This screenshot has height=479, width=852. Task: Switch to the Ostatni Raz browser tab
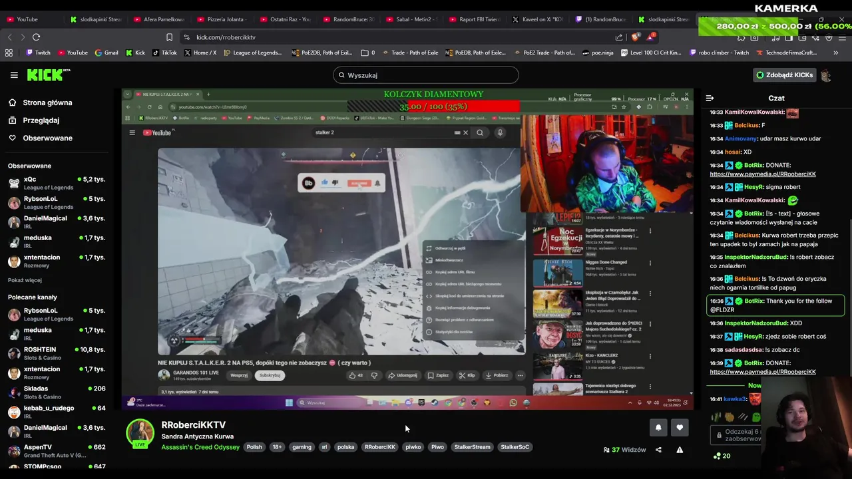tap(284, 19)
